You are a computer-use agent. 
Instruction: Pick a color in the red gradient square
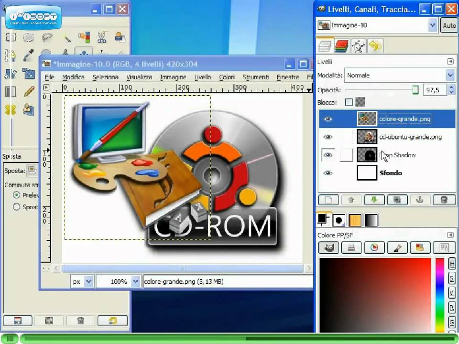pos(375,295)
